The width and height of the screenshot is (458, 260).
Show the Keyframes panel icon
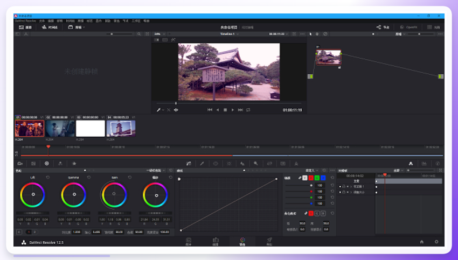pos(411,164)
